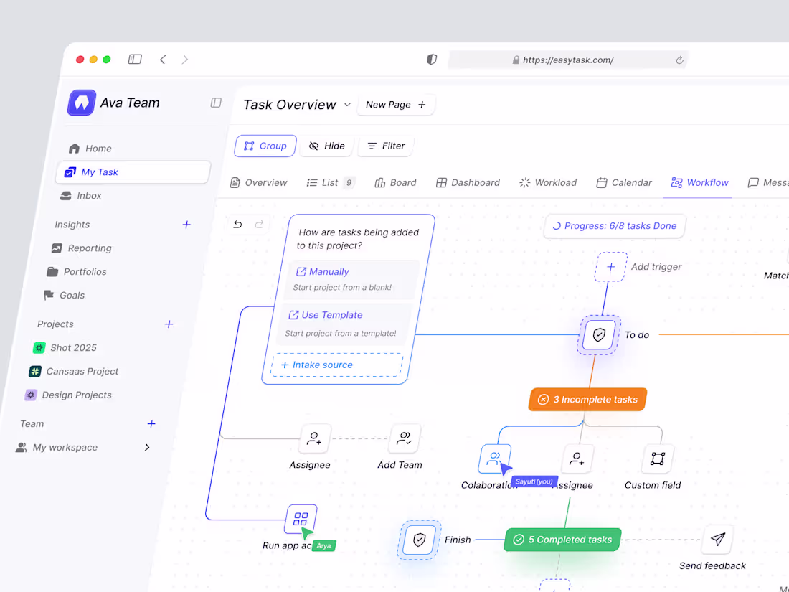
Task: Click the undo arrow above canvas
Action: 237,225
